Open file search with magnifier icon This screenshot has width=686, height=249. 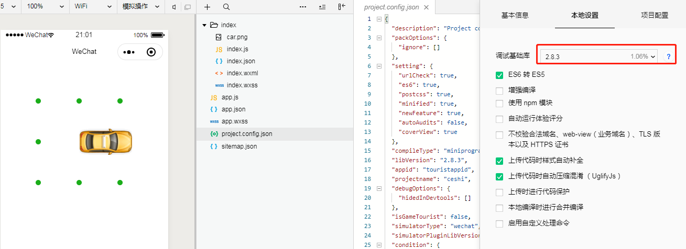point(226,7)
